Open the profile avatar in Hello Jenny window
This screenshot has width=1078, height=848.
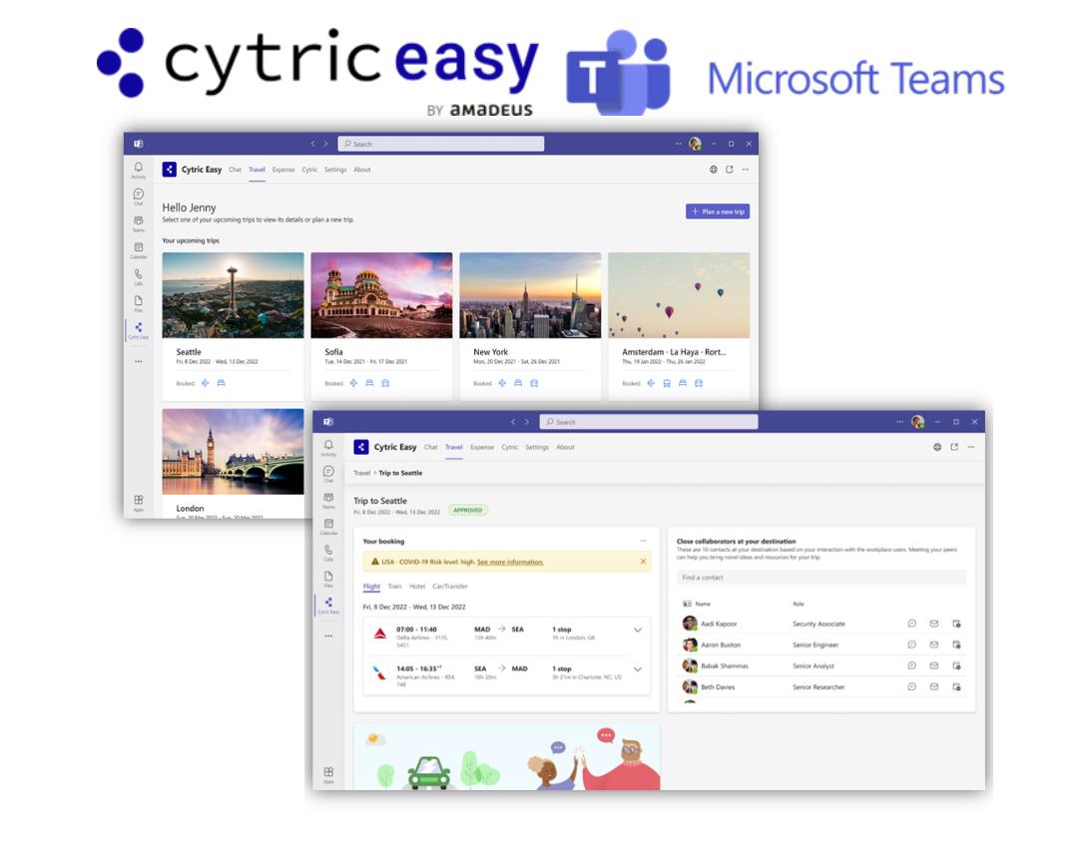pos(695,144)
